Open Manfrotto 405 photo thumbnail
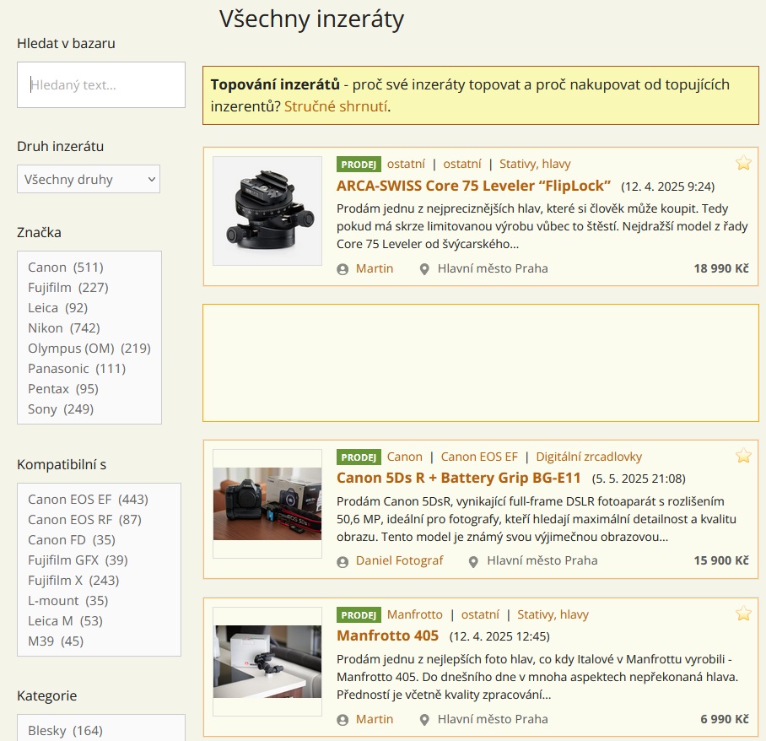 (267, 662)
